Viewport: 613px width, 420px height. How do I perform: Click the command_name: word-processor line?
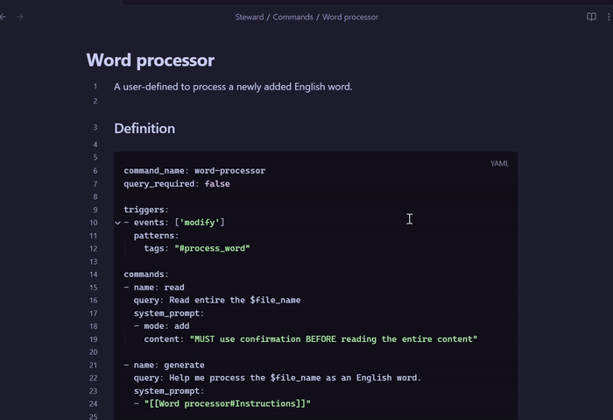point(194,171)
